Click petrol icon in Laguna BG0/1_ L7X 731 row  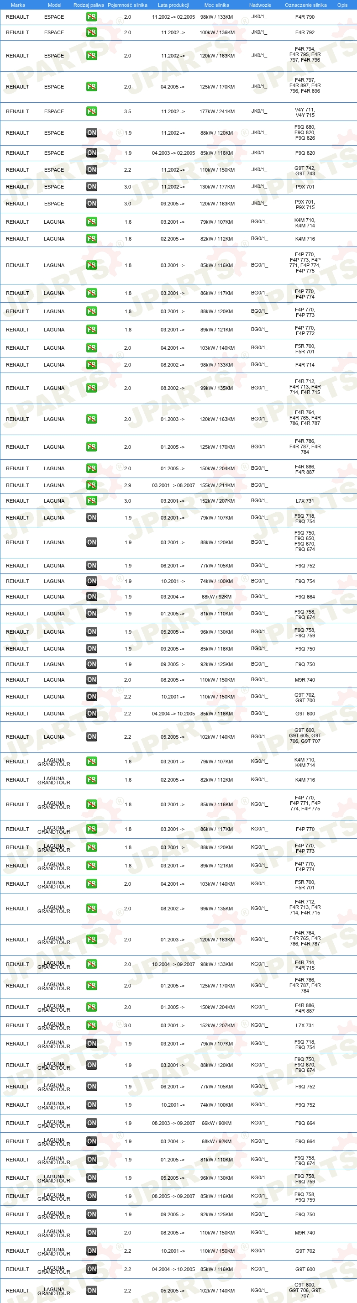tap(91, 501)
